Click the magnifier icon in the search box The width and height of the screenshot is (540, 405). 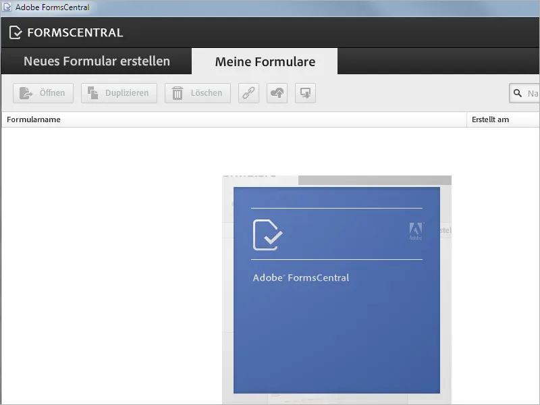point(518,93)
